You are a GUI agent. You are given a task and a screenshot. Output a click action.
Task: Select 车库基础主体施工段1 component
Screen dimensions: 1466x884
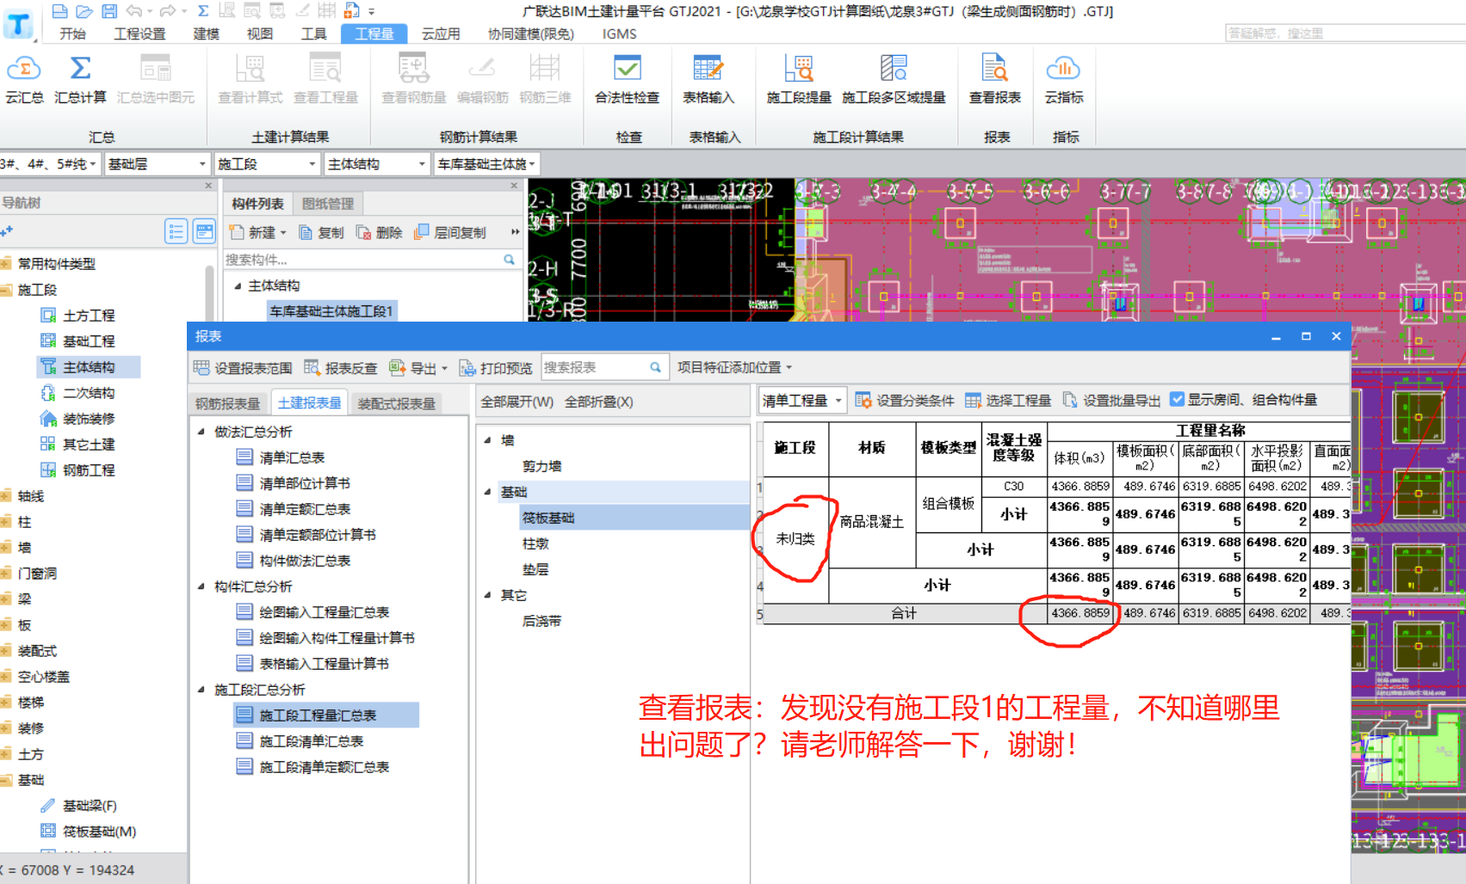[331, 311]
